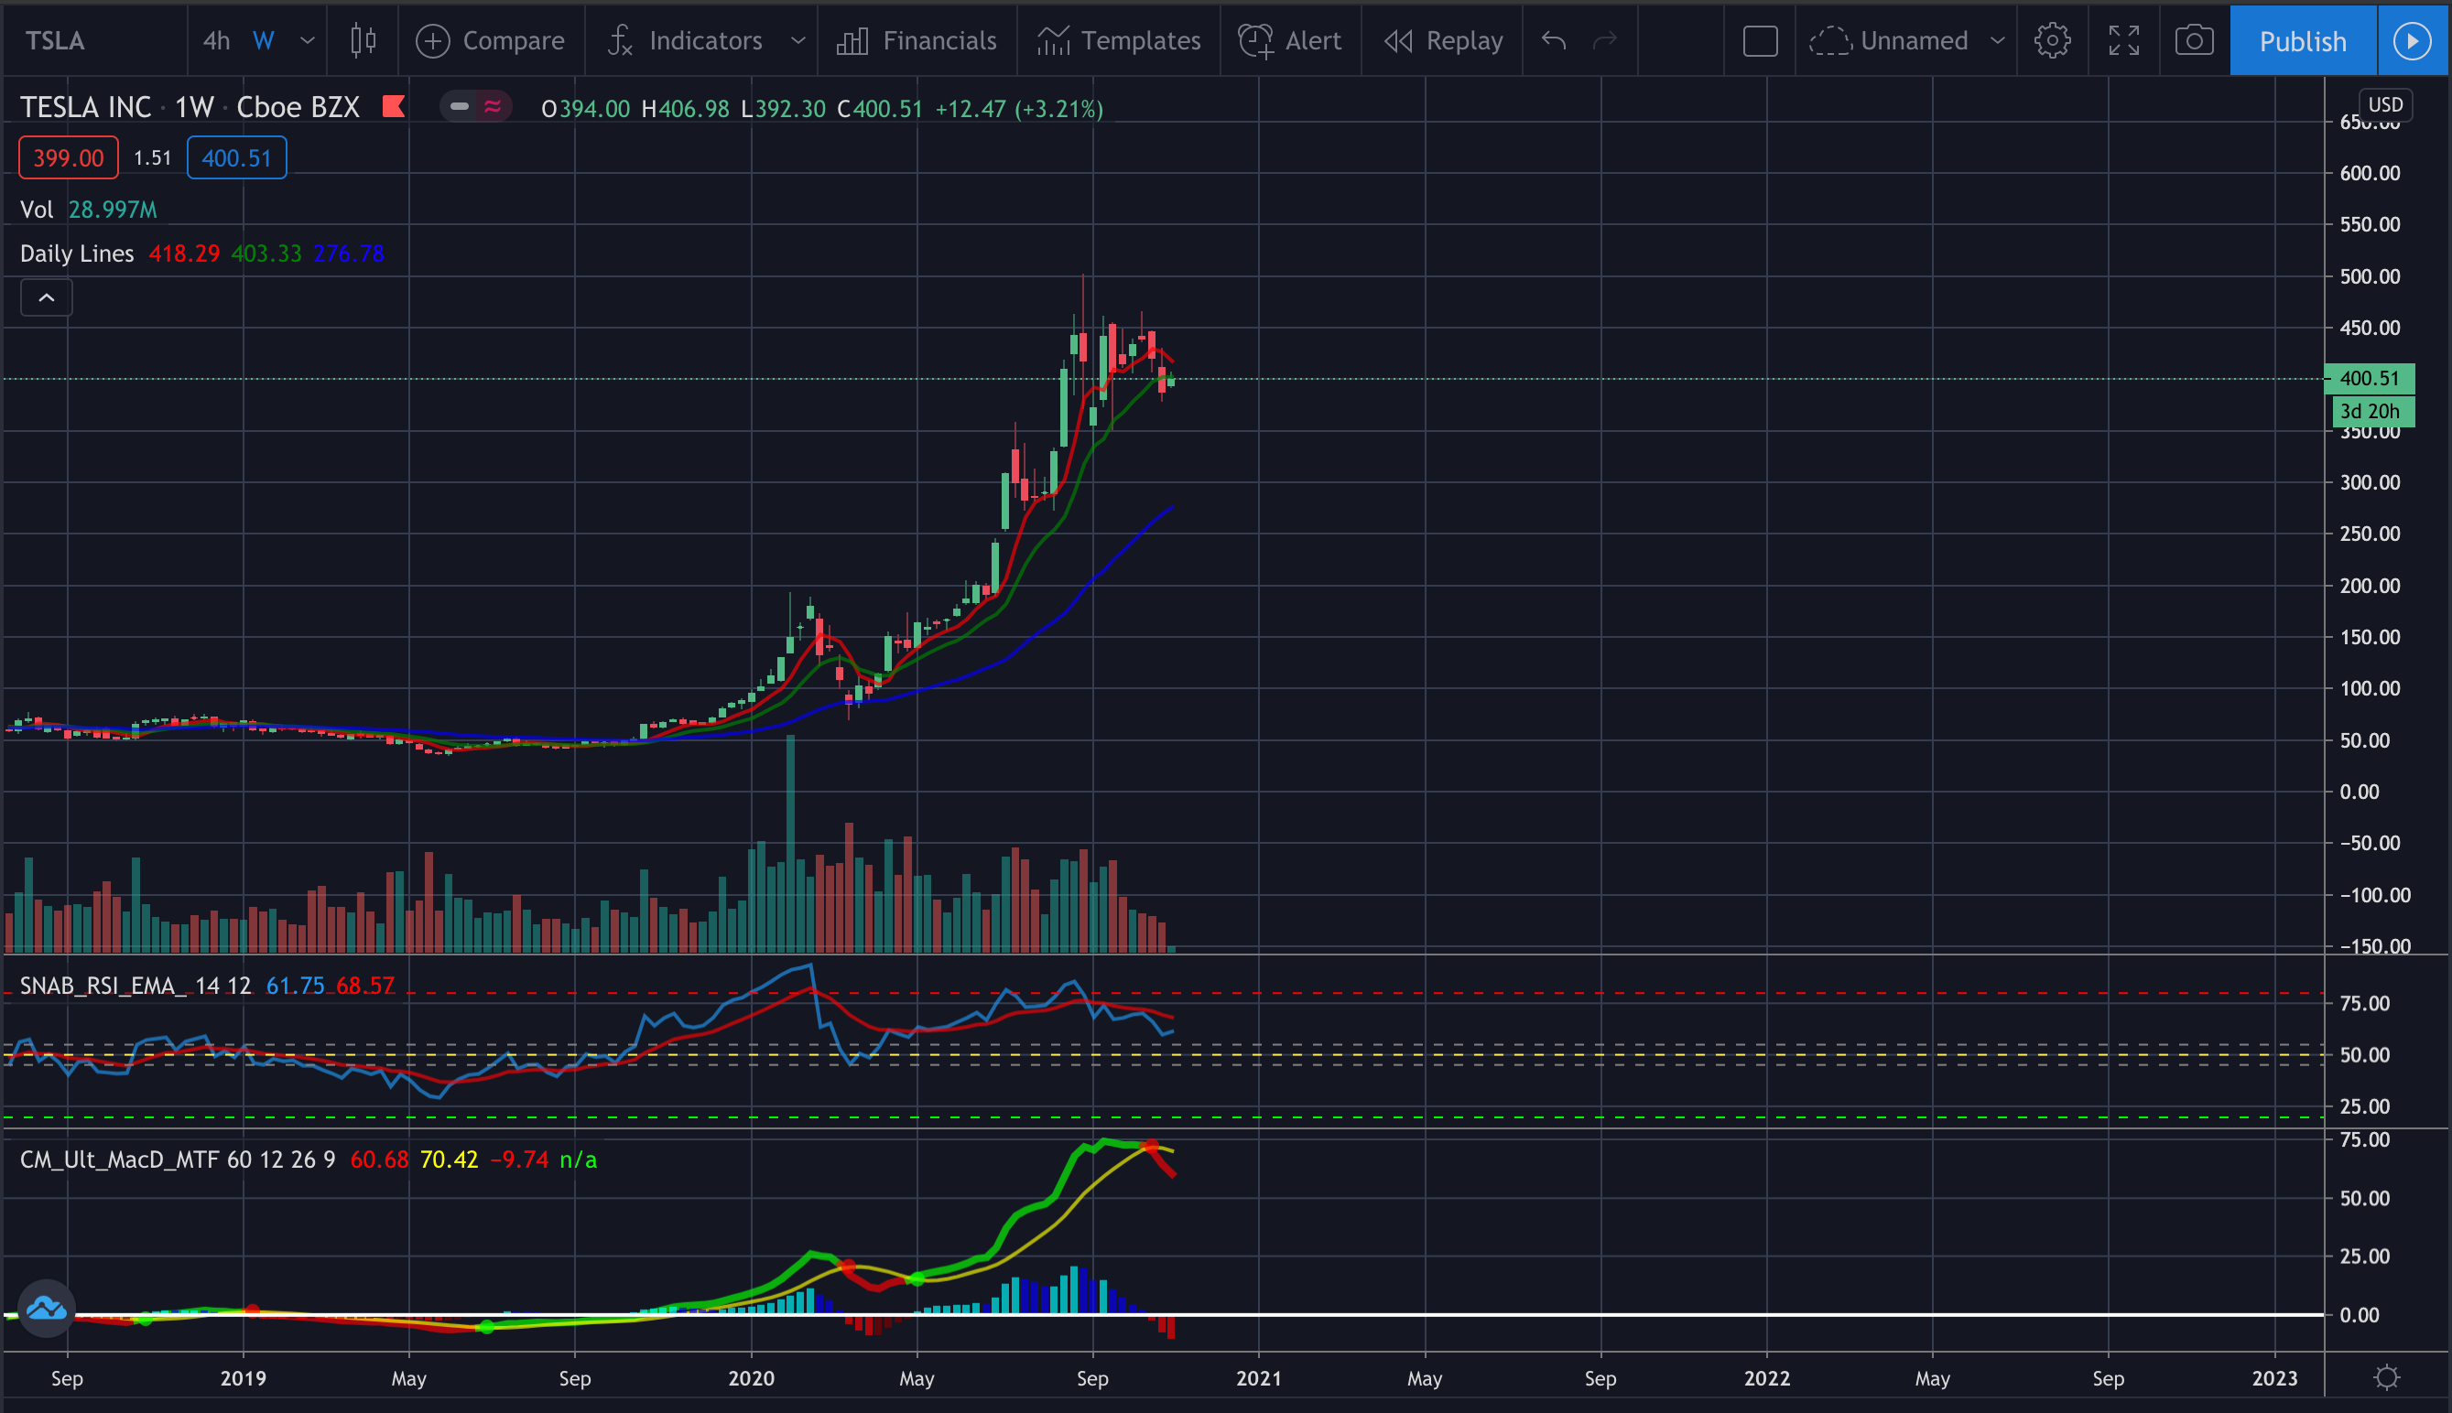Toggle the USD currency label
This screenshot has width=2452, height=1413.
tap(2385, 105)
